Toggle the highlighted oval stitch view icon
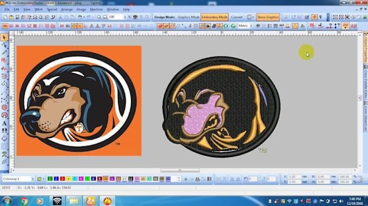The height and width of the screenshot is (206, 368). 74,26
